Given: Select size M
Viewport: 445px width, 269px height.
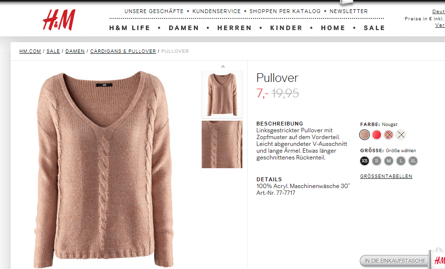Looking at the screenshot, I should (388, 161).
